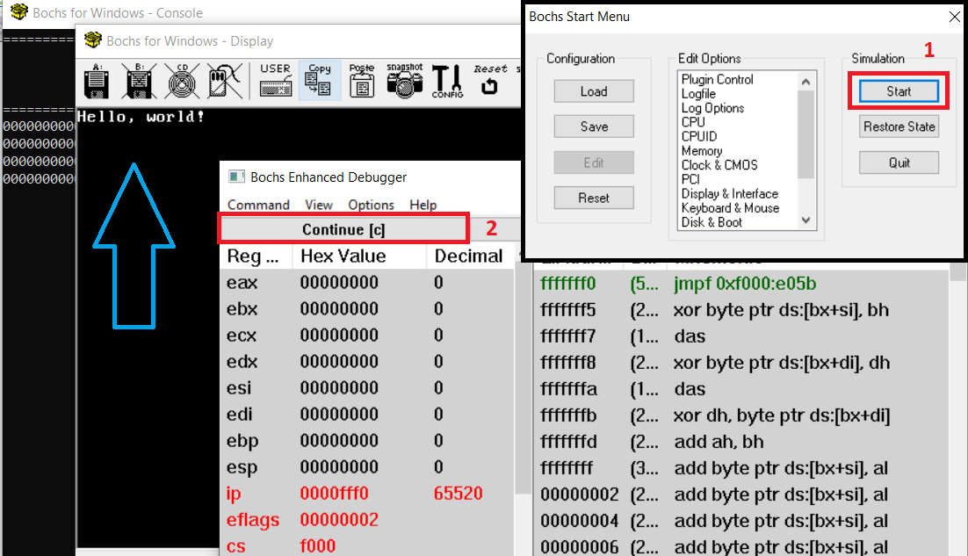This screenshot has height=556, width=968.
Task: Select the disassembly line at fffffffb
Action: [740, 415]
